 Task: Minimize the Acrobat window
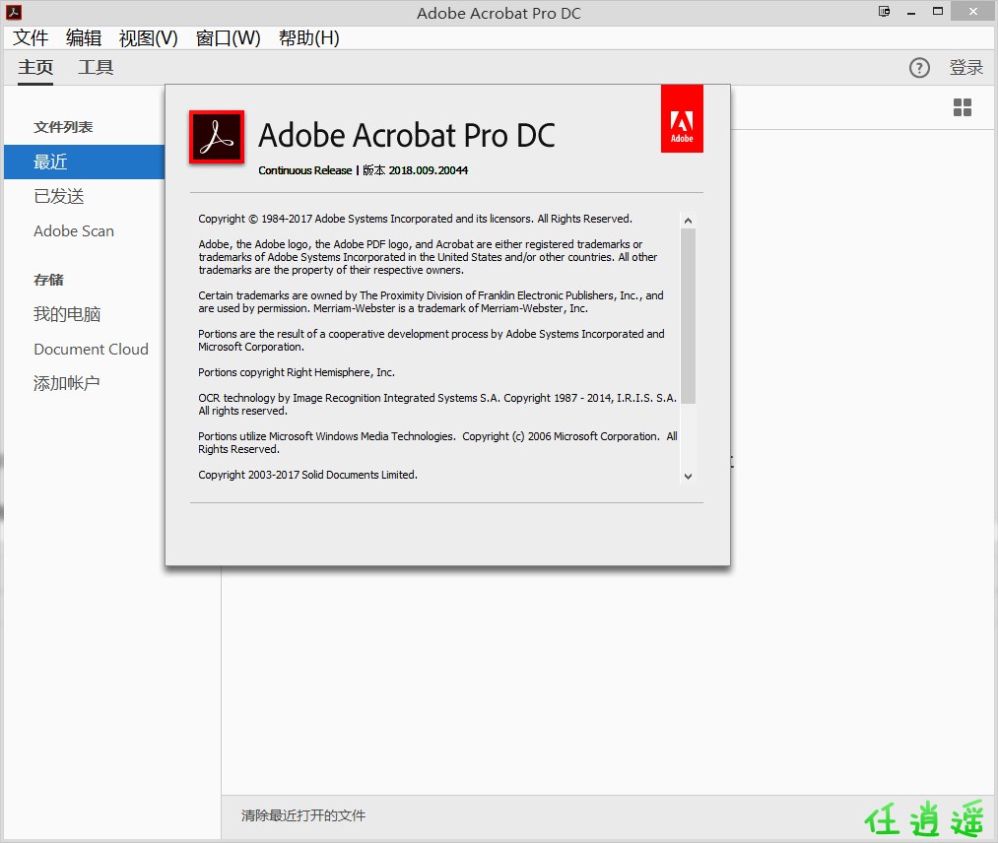click(911, 12)
